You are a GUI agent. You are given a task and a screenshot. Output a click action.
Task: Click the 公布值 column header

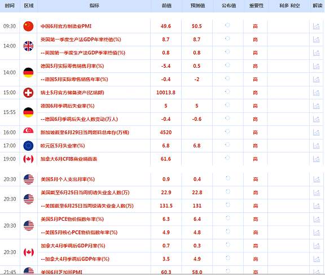coord(229,6)
